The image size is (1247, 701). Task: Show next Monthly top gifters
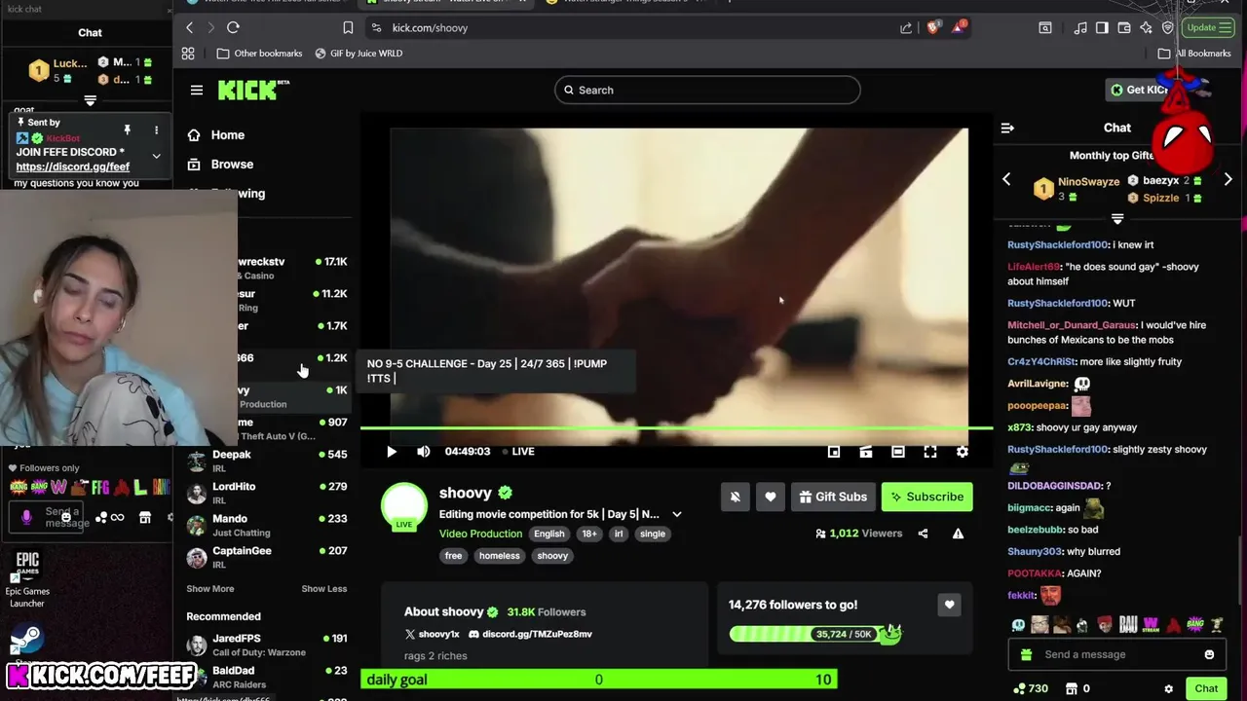point(1228,179)
